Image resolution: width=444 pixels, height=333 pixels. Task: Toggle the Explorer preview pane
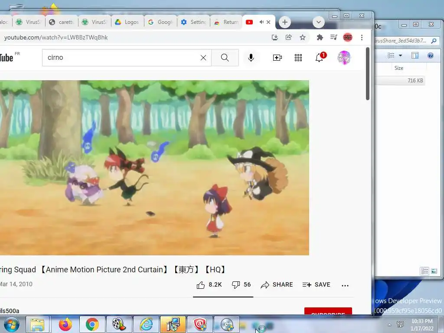(x=415, y=55)
